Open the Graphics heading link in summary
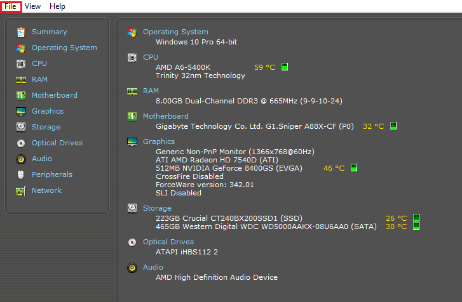This screenshot has height=302, width=462. 158,141
